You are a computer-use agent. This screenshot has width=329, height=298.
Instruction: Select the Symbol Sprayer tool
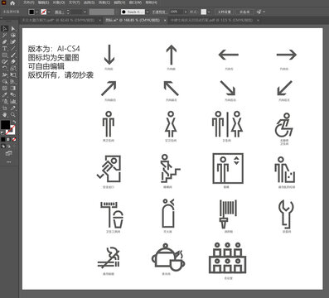pos(5,102)
